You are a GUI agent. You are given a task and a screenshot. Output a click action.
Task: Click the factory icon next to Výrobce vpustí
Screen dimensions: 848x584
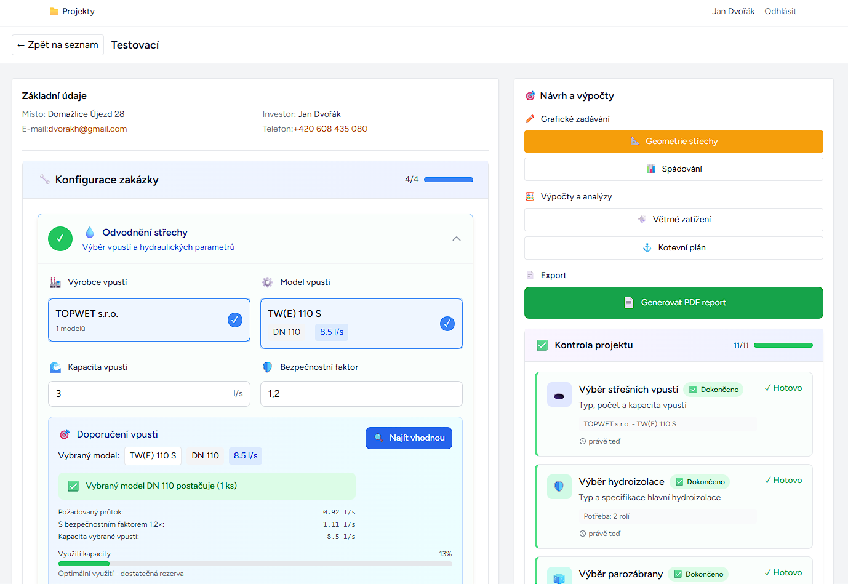pyautogui.click(x=55, y=282)
